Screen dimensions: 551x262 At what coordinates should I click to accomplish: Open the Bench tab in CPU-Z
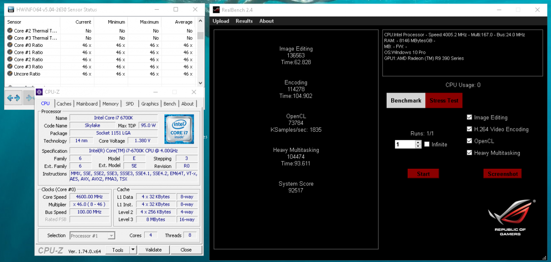pos(170,104)
